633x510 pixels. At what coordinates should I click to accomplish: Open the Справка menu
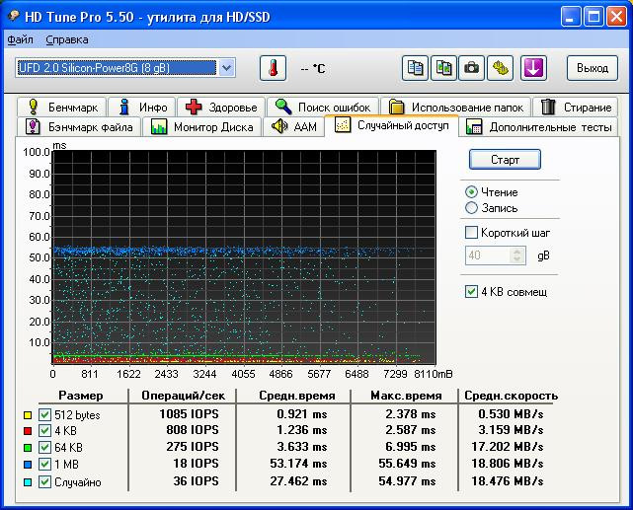point(67,39)
